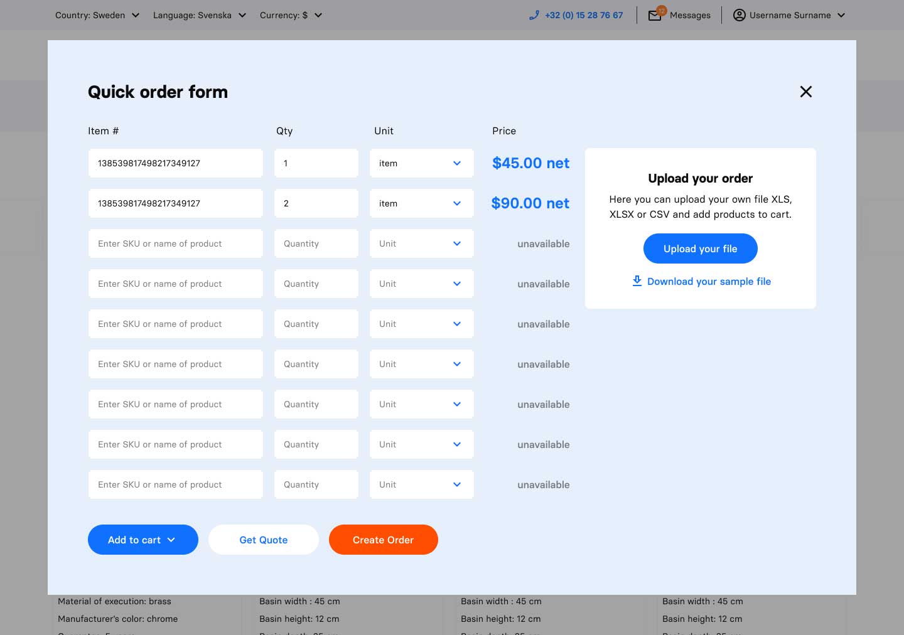Open the Unit dropdown in eighth row
The width and height of the screenshot is (904, 635).
pyautogui.click(x=422, y=444)
